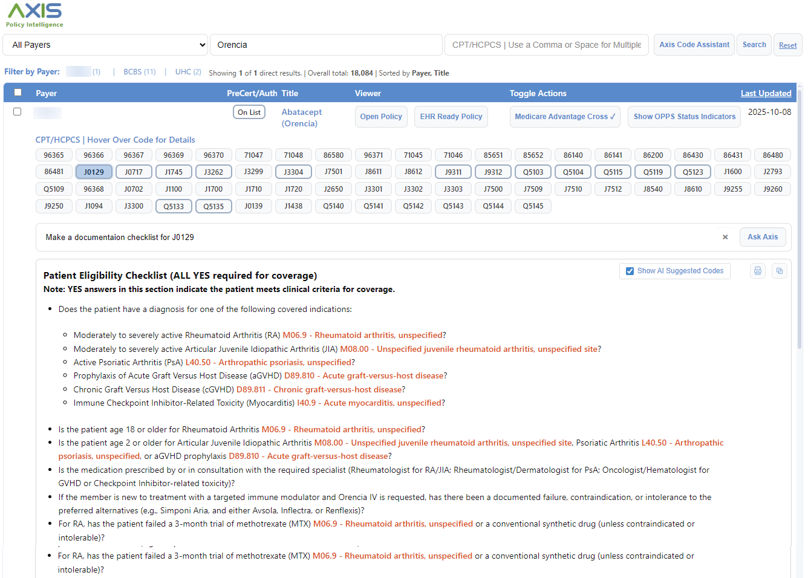Print the eligibility checklist

coord(757,271)
